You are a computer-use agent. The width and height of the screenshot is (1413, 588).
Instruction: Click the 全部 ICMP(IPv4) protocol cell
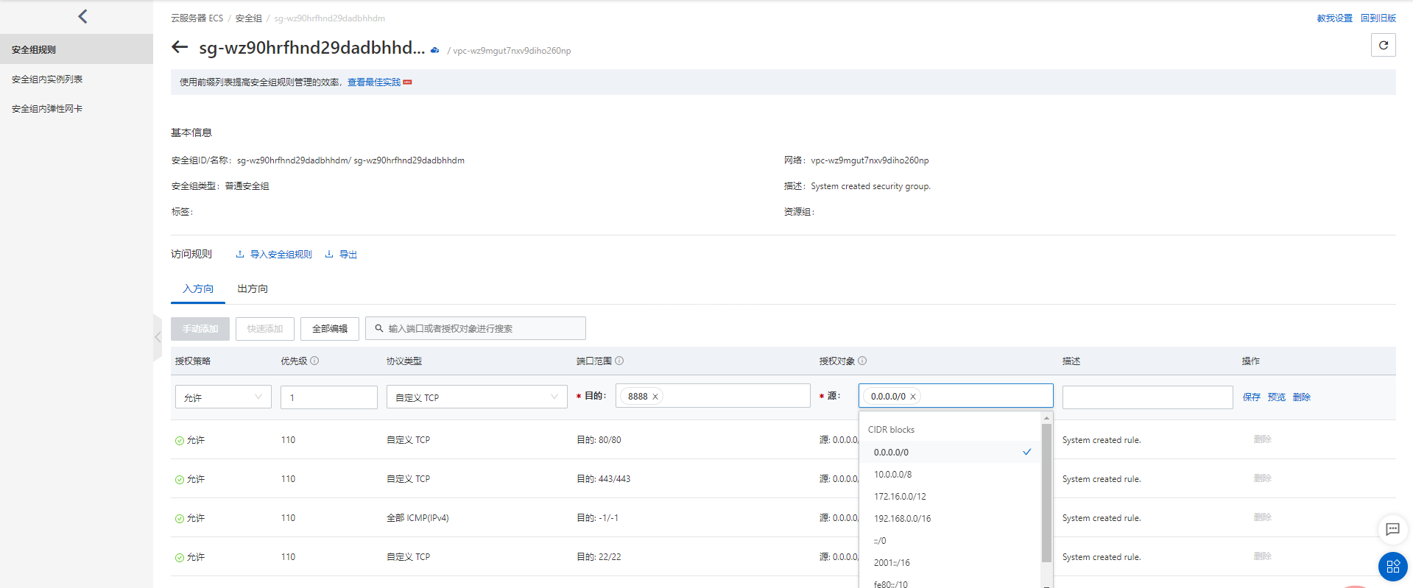pyautogui.click(x=417, y=518)
